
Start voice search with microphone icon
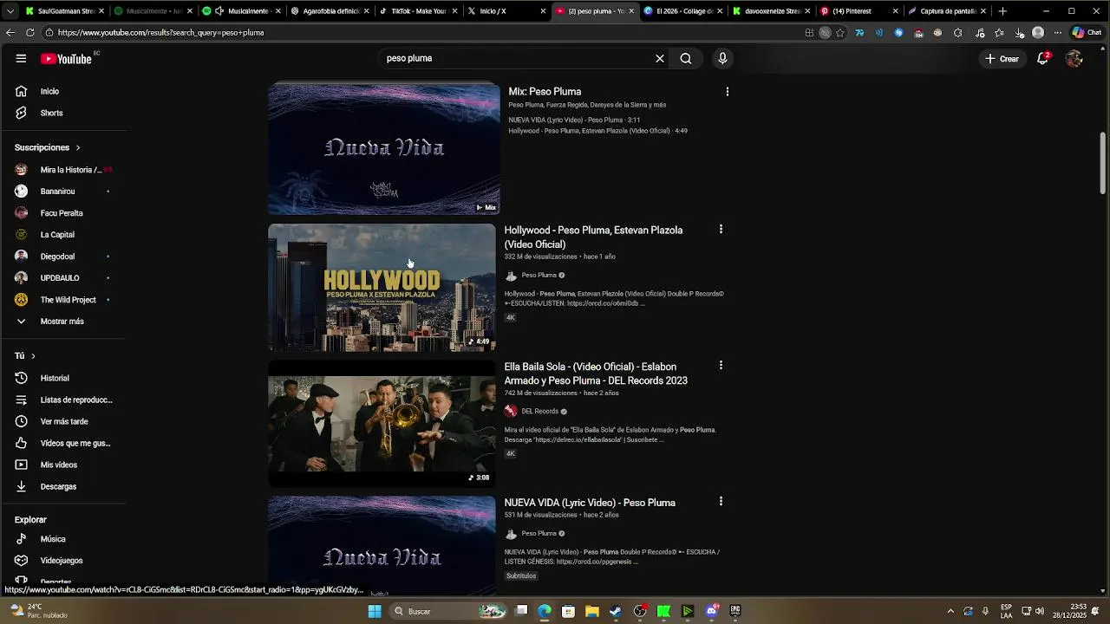click(722, 59)
